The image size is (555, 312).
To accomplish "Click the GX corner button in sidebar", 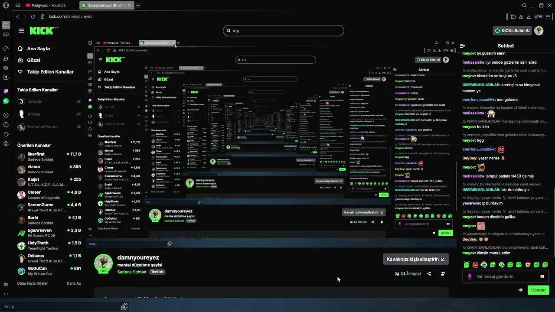I will [6, 284].
